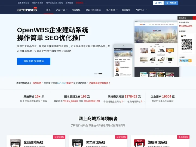Screen dimensions: 196x147
Task: Click the 热烈祝贺 text
Action: [x=37, y=83]
